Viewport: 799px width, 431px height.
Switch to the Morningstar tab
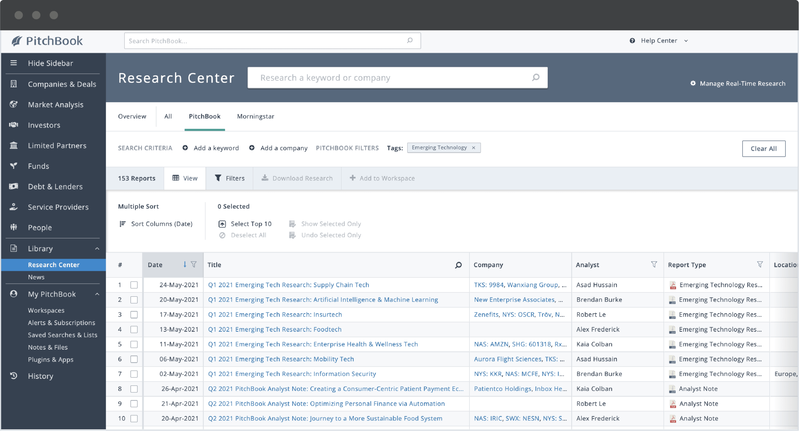click(255, 116)
